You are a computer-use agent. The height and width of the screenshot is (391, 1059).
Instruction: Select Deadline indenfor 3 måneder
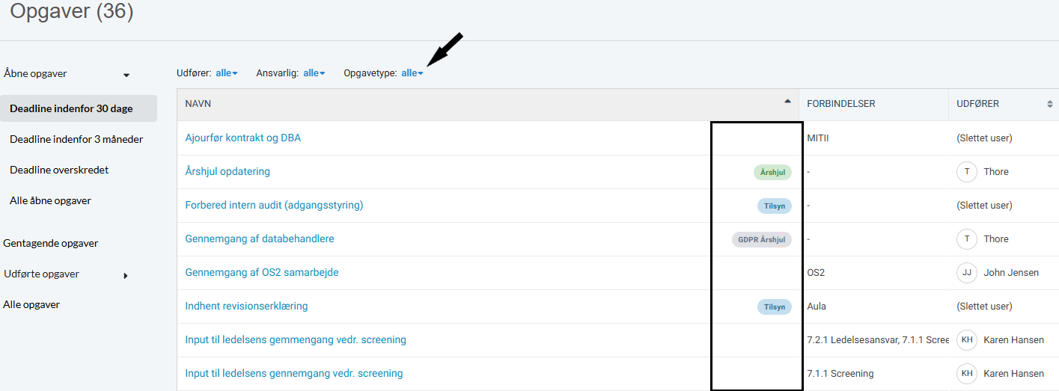(76, 139)
